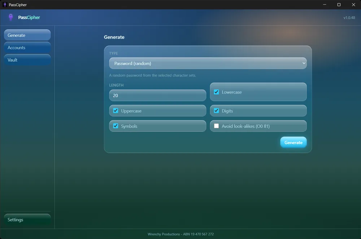Screen dimensions: 361x239
Task: Click the blue Generate button
Action: click(x=293, y=142)
